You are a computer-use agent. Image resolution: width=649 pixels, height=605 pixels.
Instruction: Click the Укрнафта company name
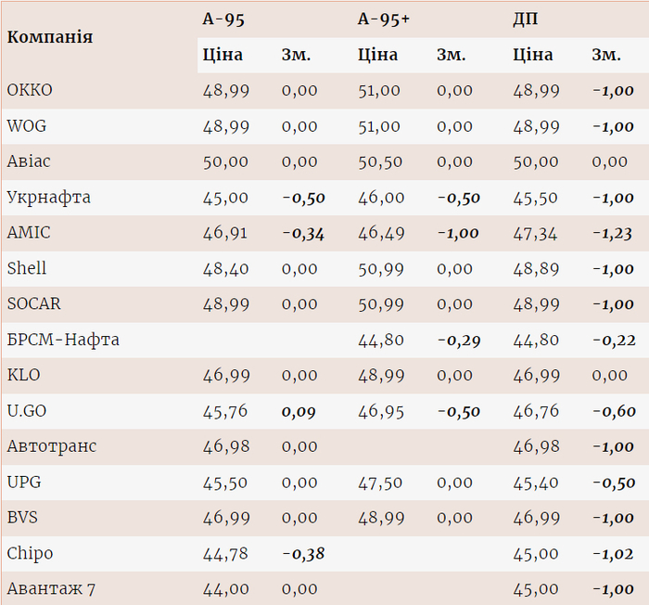(x=48, y=198)
